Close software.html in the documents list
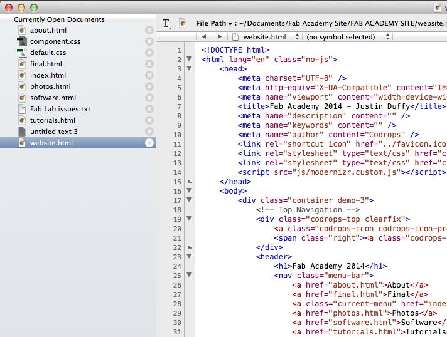This screenshot has height=337, width=447. click(x=149, y=98)
